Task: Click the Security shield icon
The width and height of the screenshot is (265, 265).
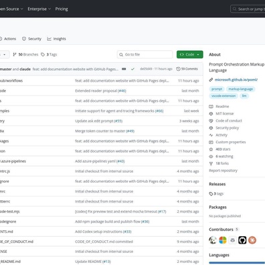Action: pos(24,39)
